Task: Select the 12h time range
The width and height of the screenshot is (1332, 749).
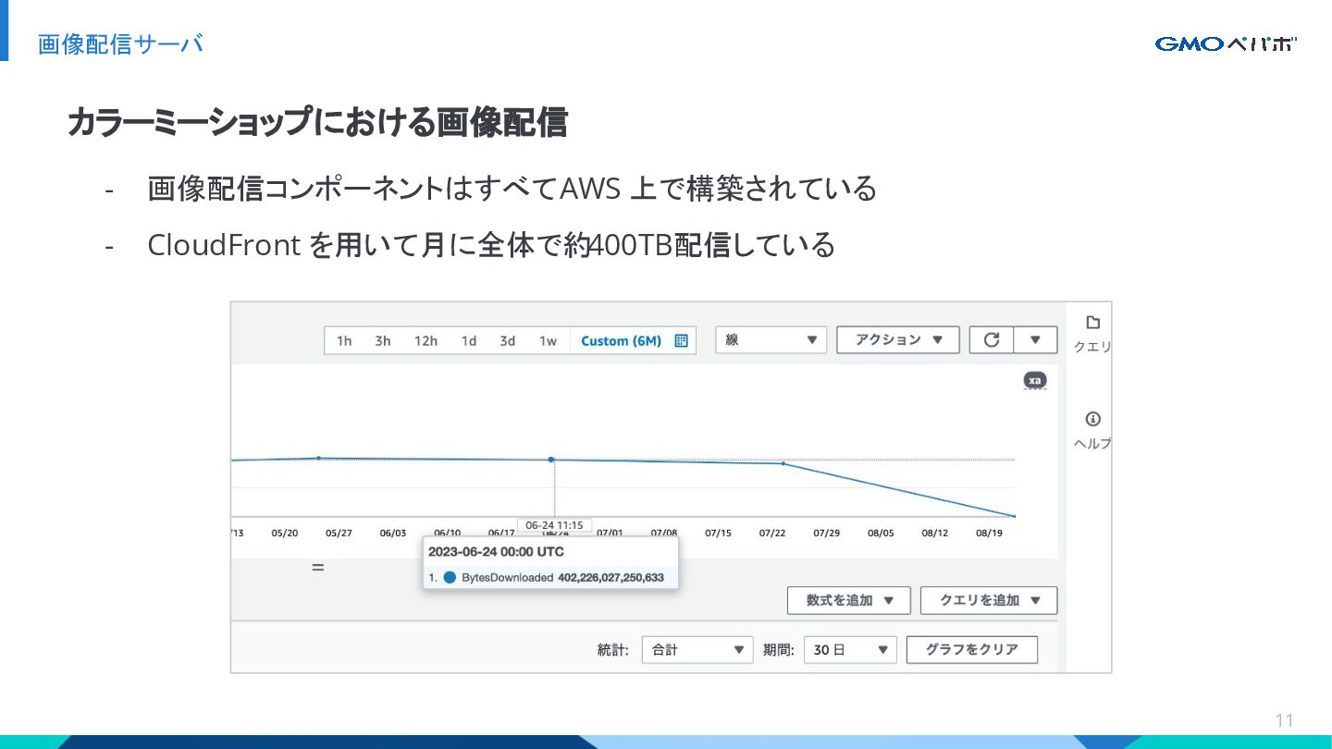Action: 425,341
